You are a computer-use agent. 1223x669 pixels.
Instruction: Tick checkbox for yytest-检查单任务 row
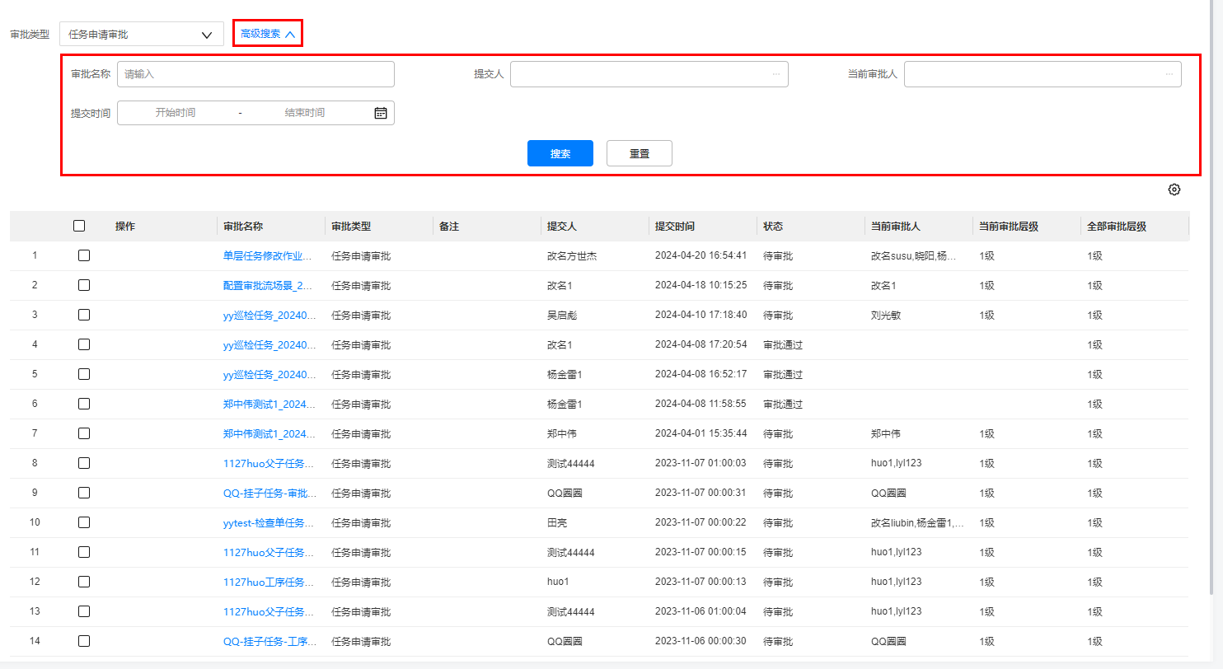84,522
